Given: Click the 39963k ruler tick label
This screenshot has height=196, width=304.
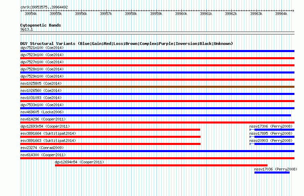Looking at the screenshot, I should click(x=256, y=14).
